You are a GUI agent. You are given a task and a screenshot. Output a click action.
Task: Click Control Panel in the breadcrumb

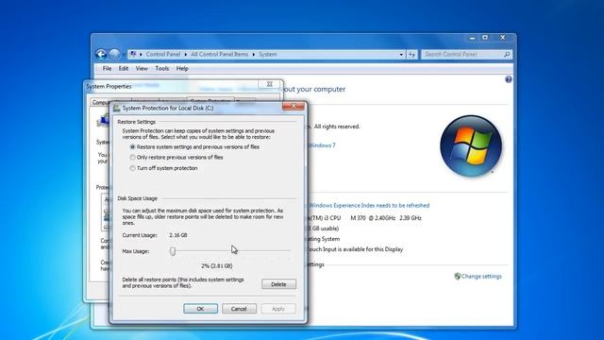[163, 55]
